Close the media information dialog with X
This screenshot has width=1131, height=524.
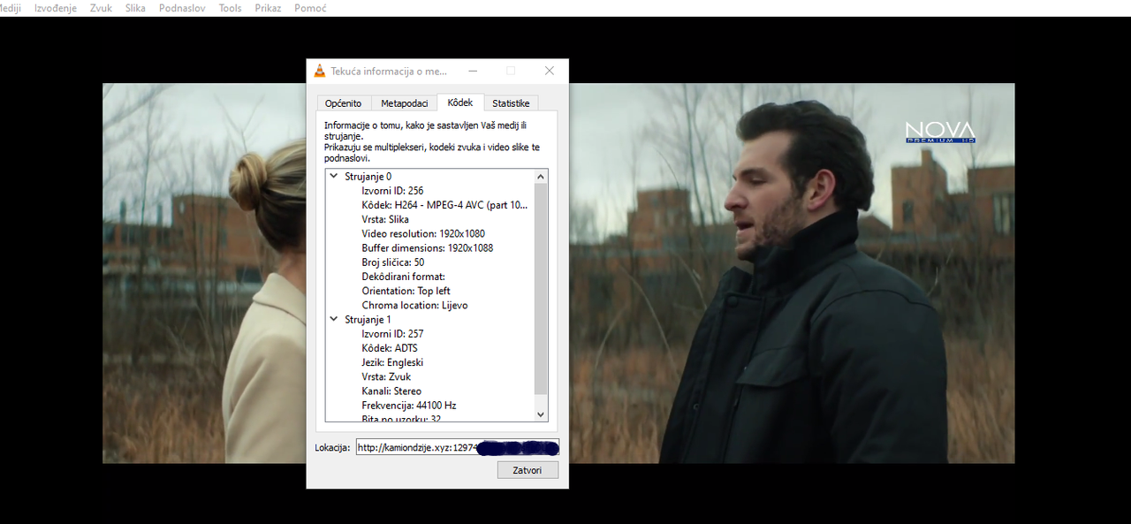[549, 71]
